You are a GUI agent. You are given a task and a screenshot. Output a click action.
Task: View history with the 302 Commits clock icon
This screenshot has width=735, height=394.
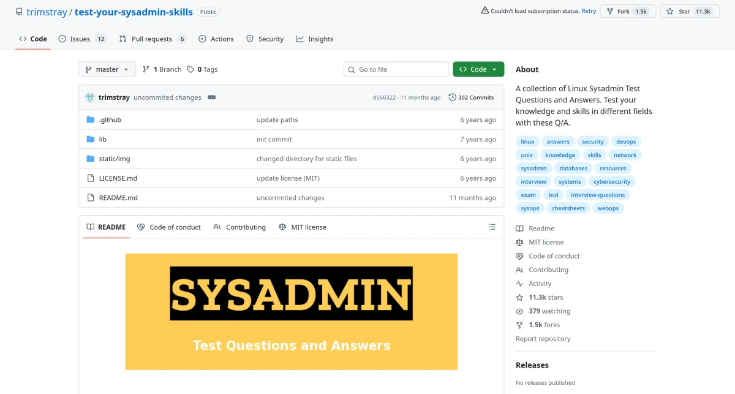point(451,97)
